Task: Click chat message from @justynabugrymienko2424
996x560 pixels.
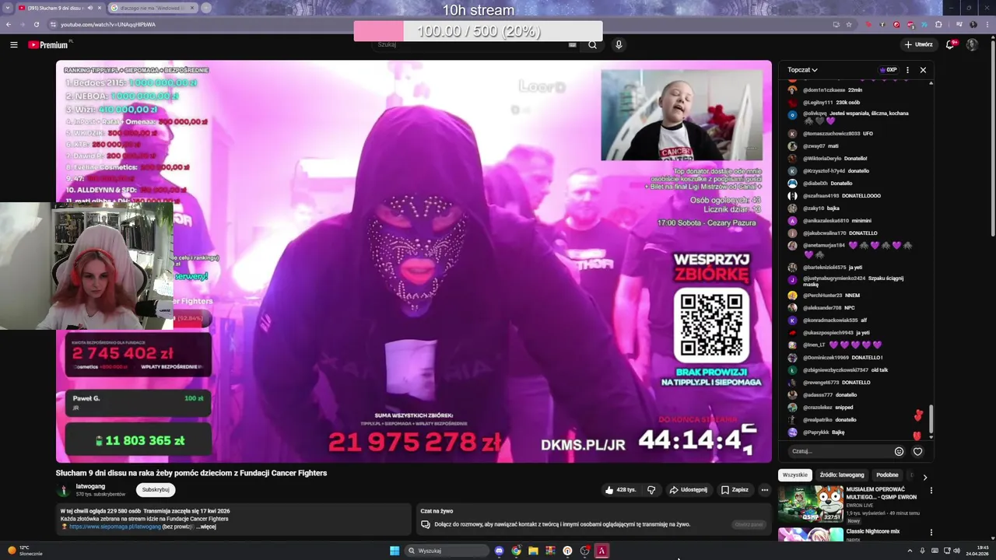Action: pos(854,281)
